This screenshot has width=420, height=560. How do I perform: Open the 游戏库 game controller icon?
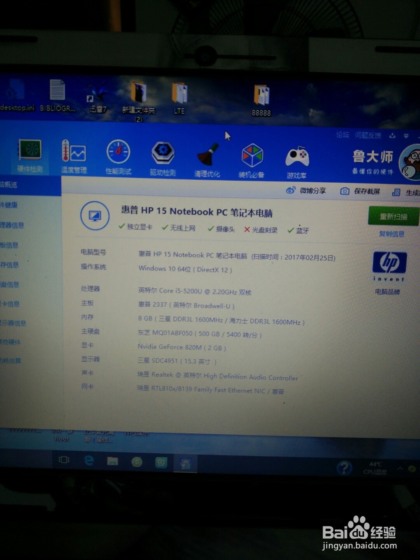click(x=297, y=163)
